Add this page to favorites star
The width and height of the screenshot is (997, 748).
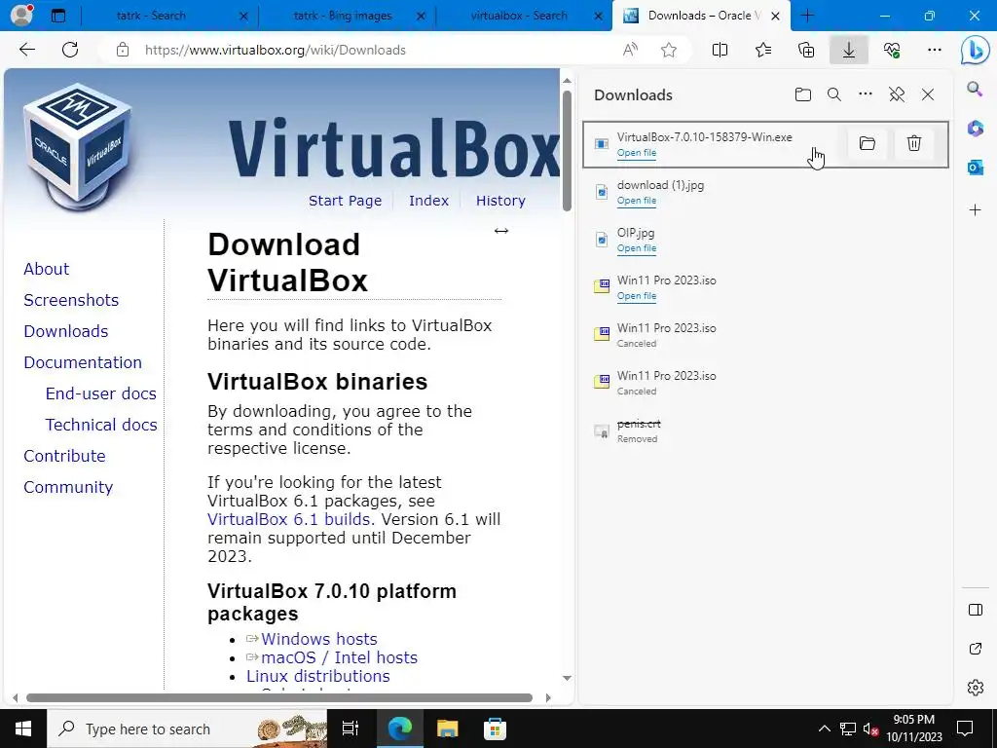click(x=668, y=50)
